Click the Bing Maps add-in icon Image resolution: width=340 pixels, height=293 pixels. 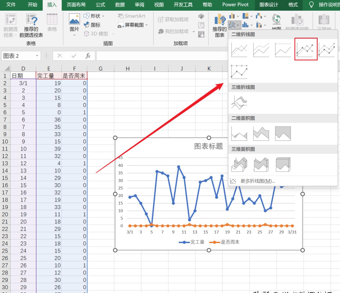coord(201,25)
